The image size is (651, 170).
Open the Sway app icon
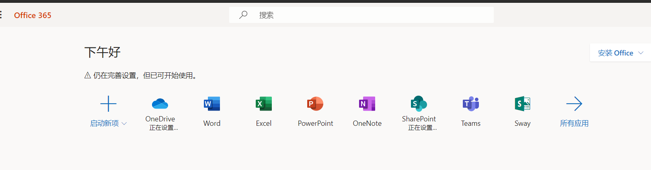pyautogui.click(x=522, y=104)
